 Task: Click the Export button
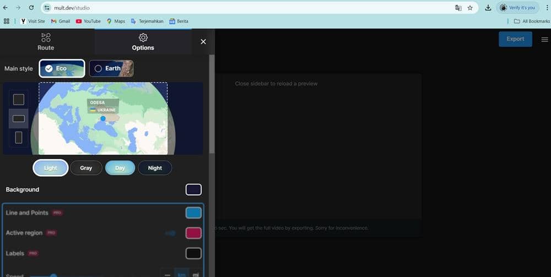click(515, 39)
